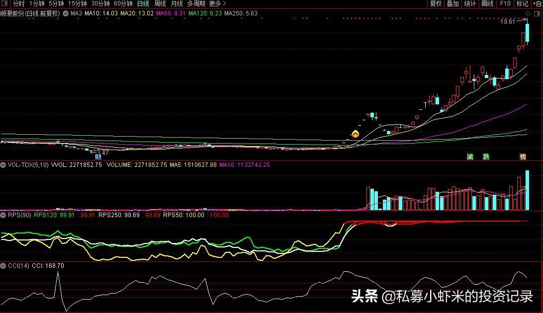Click the MA10: 1132742.25 volume value
This screenshot has width=543, height=313.
245,165
